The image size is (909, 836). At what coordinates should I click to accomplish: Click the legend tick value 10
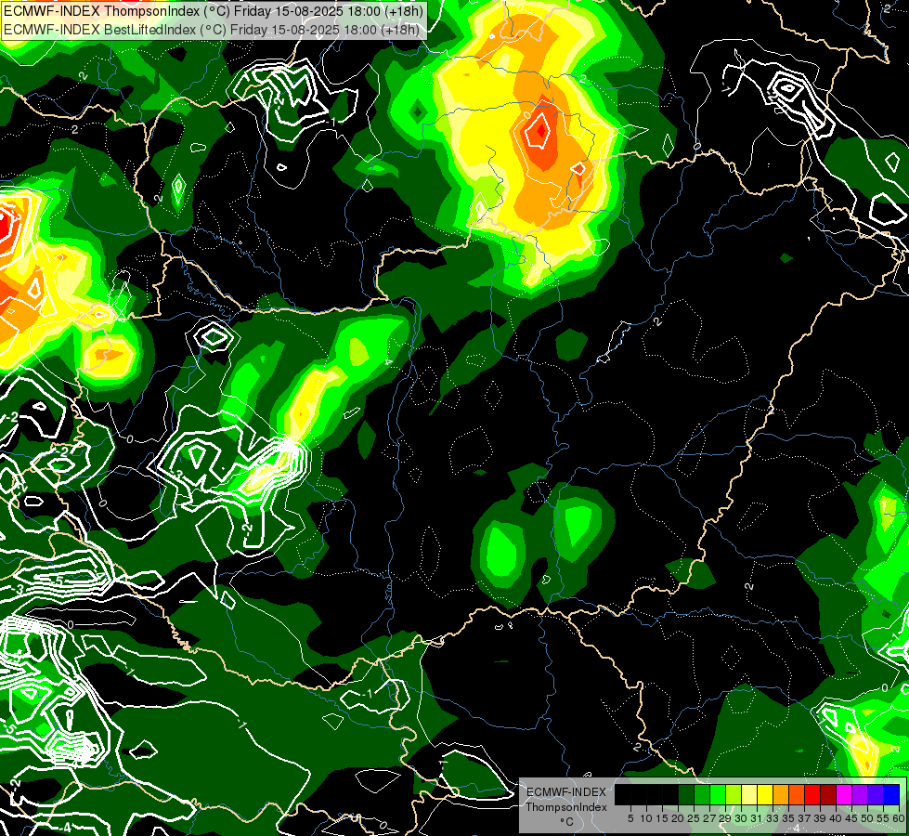tap(646, 818)
